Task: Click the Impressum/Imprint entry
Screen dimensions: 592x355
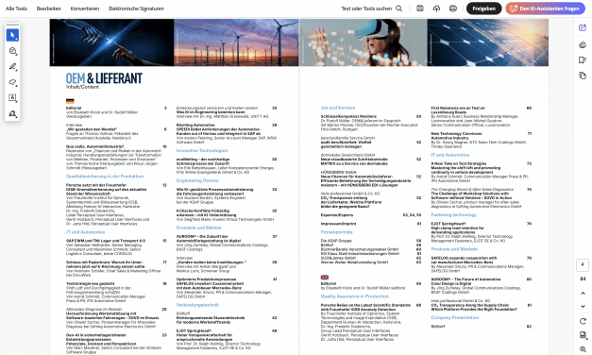Action: 339,224
